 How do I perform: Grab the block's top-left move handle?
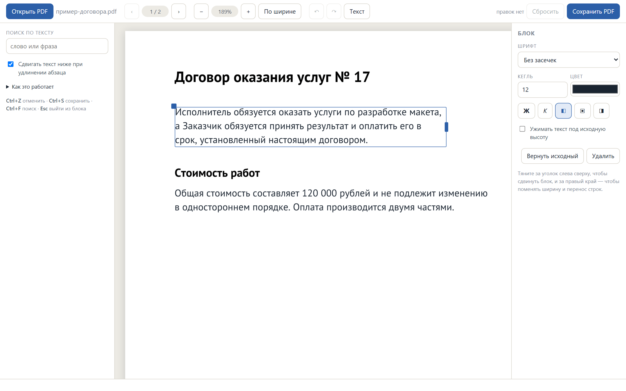tap(174, 106)
